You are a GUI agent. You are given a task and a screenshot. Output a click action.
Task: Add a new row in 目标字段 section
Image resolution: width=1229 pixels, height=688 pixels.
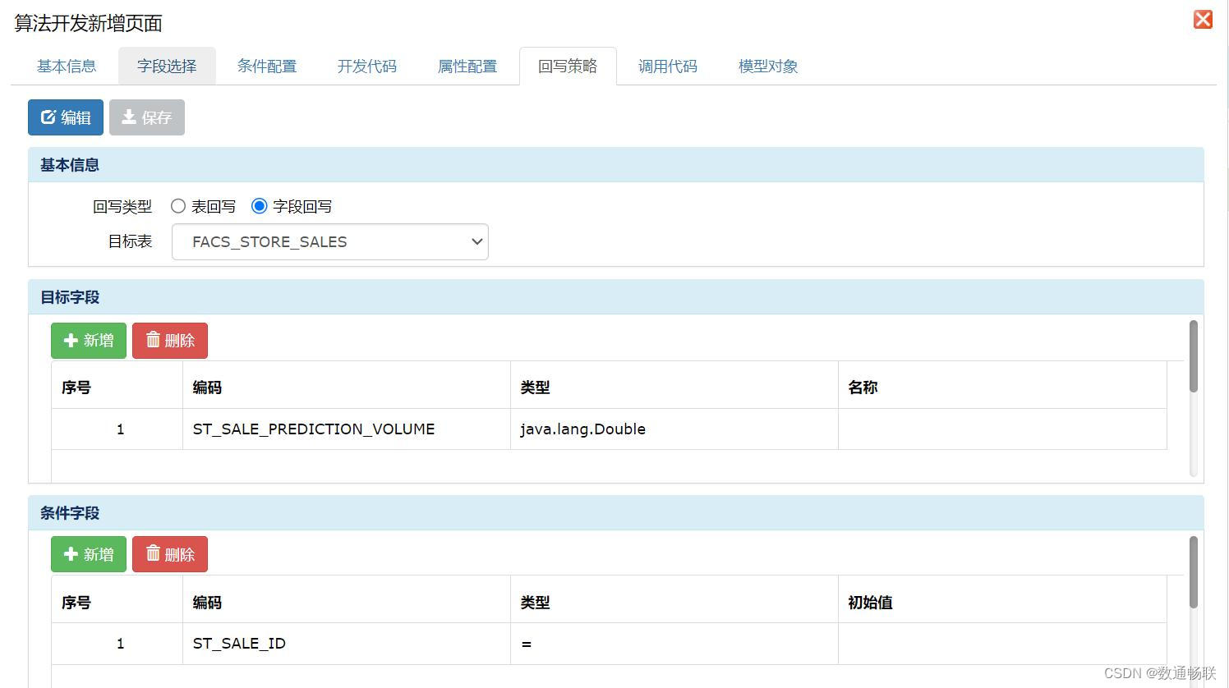click(89, 341)
